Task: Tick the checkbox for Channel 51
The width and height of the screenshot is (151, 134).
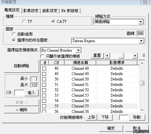Action: pos(44,85)
